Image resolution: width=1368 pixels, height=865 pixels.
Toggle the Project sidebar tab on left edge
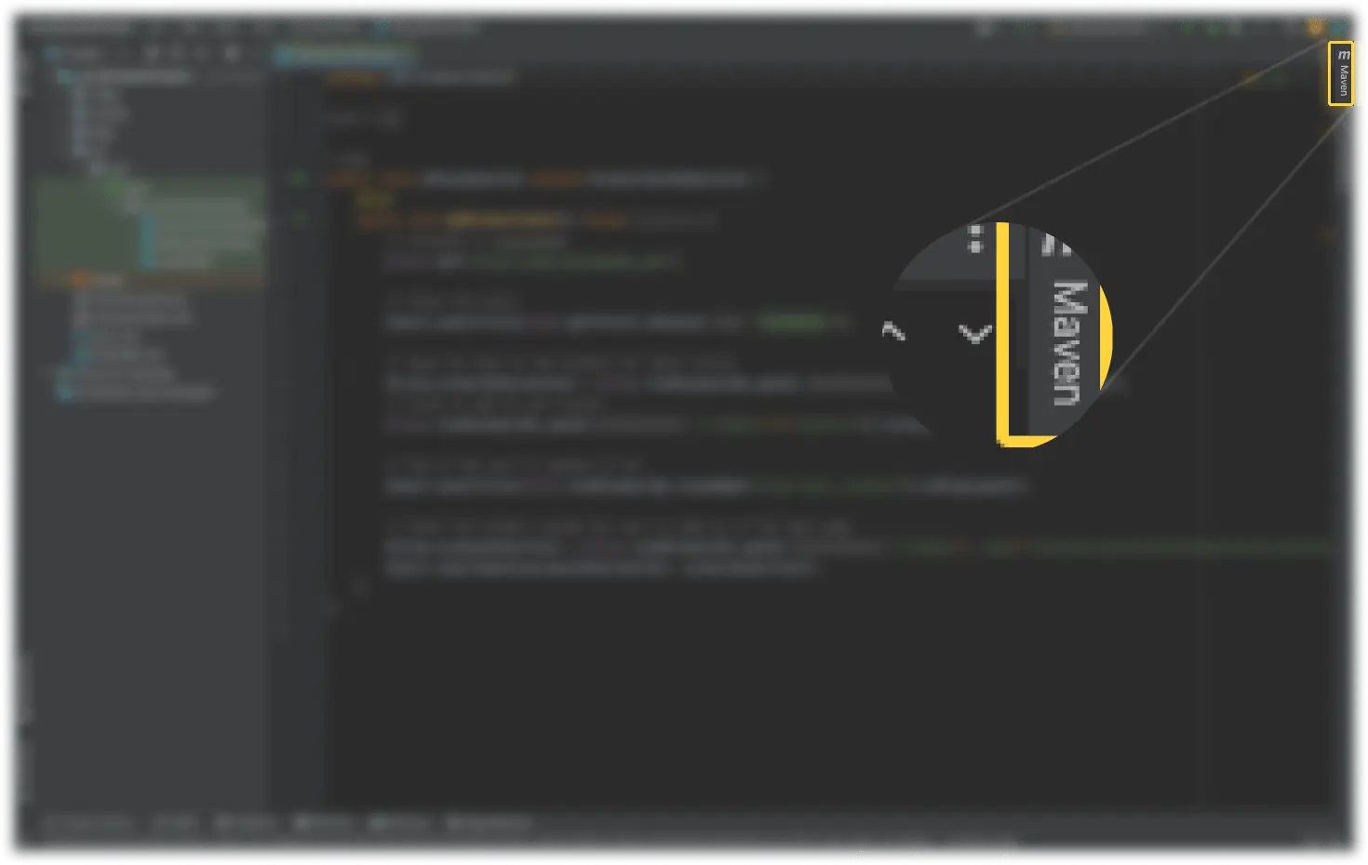coord(23,74)
